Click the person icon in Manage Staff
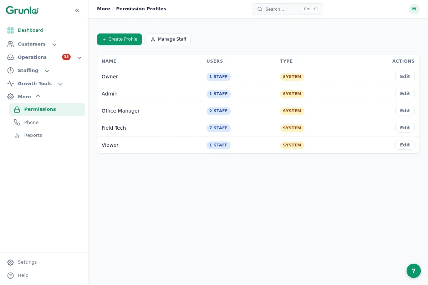This screenshot has width=428, height=285. click(153, 40)
